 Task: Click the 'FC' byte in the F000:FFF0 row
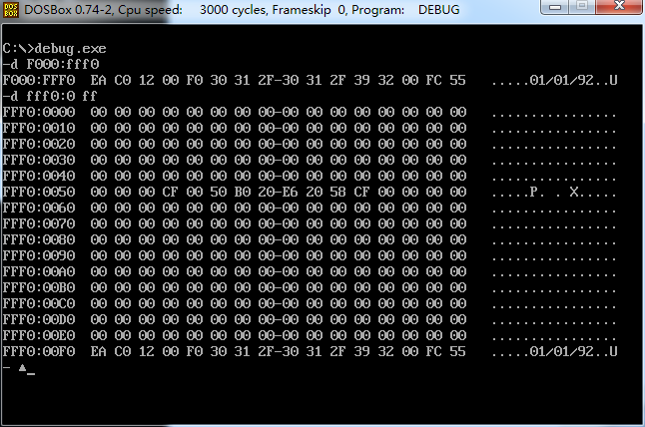[434, 80]
